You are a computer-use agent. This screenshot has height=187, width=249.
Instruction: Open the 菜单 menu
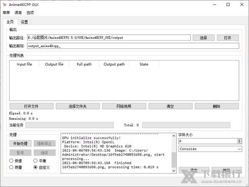pos(6,13)
